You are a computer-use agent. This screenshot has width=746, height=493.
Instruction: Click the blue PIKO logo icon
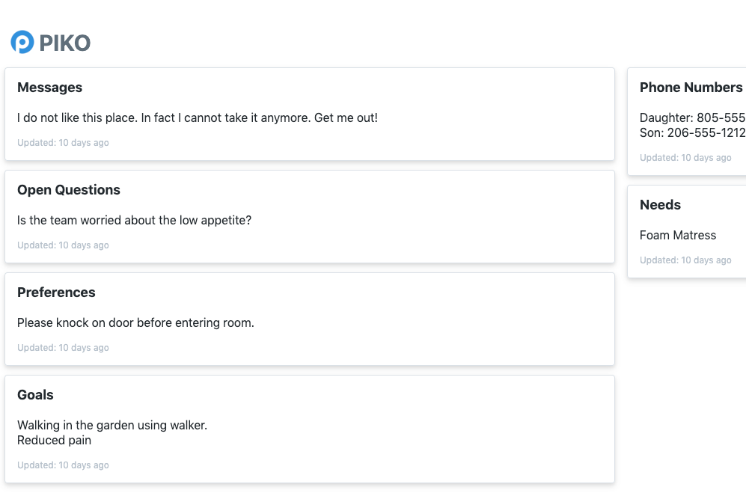pyautogui.click(x=22, y=43)
